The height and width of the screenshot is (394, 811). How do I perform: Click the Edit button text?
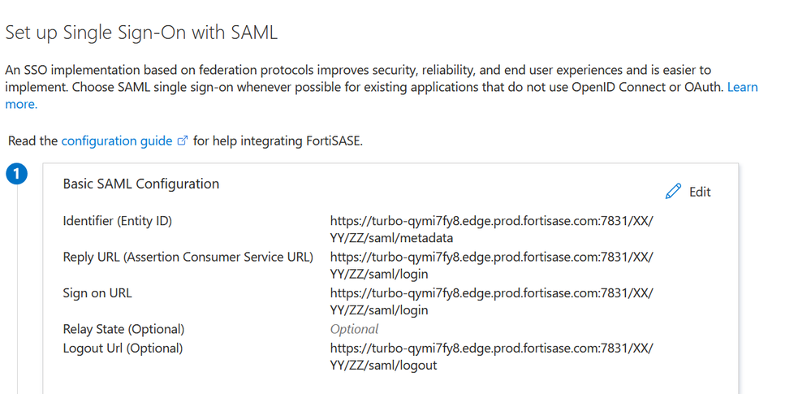pos(700,192)
